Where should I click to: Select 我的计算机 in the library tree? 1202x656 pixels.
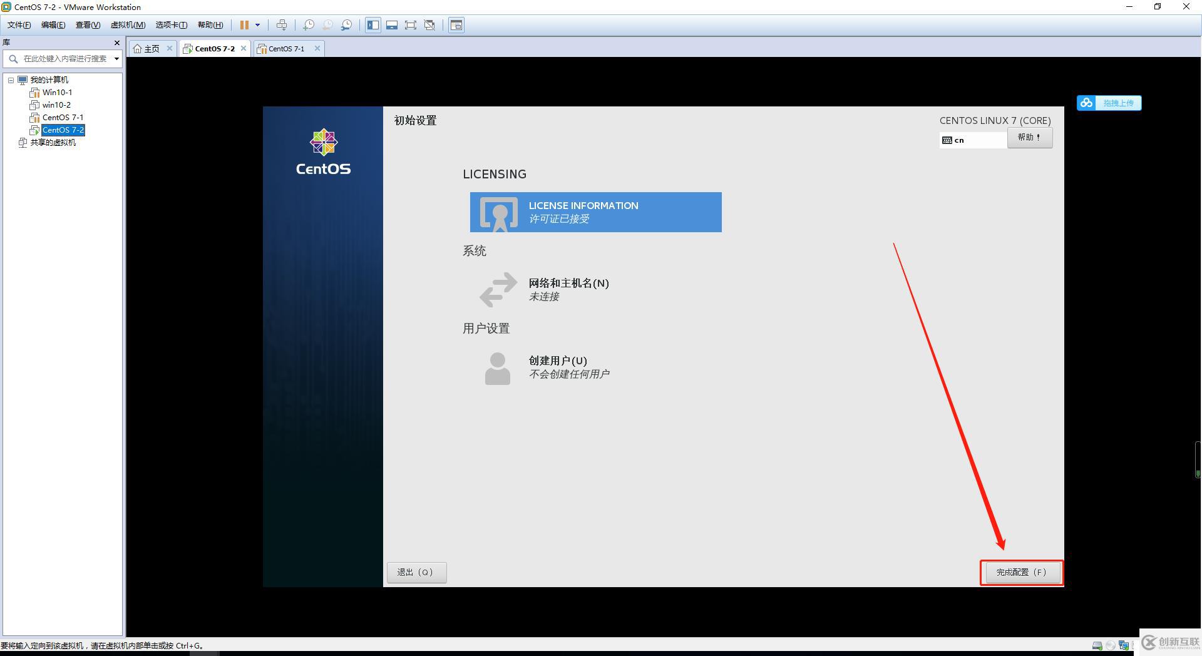[x=49, y=80]
